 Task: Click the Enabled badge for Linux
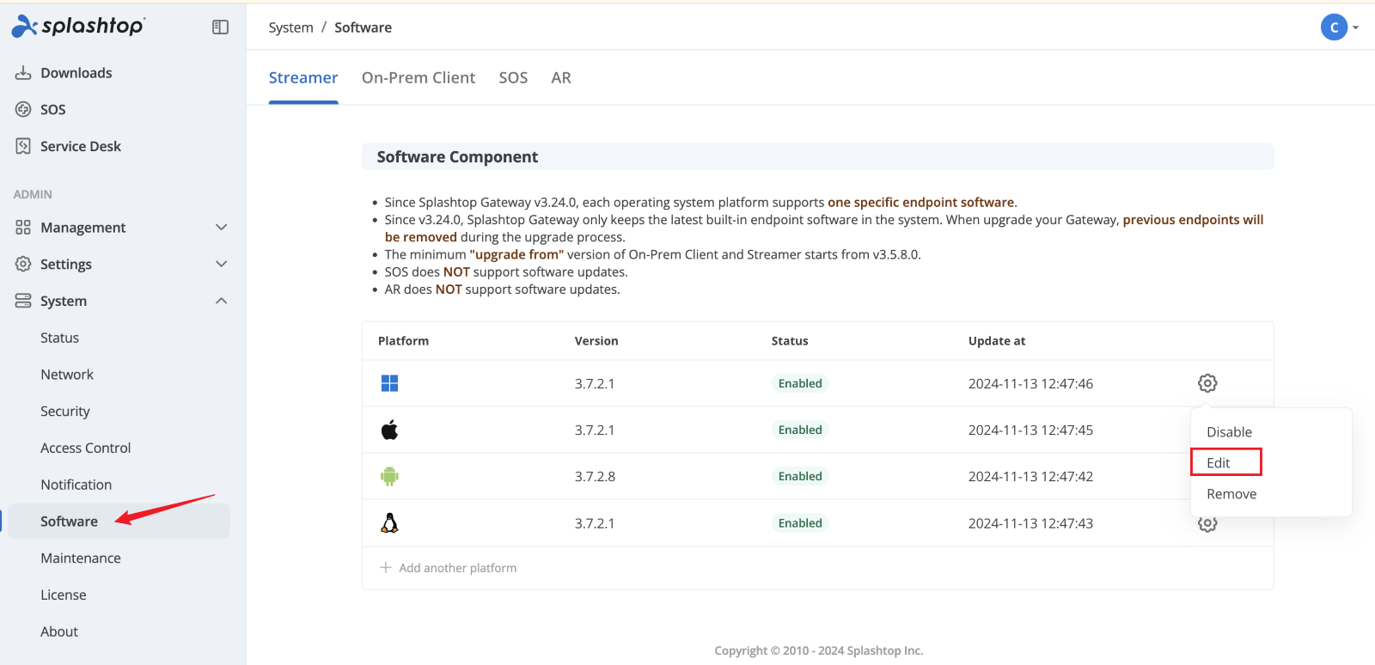coord(800,523)
